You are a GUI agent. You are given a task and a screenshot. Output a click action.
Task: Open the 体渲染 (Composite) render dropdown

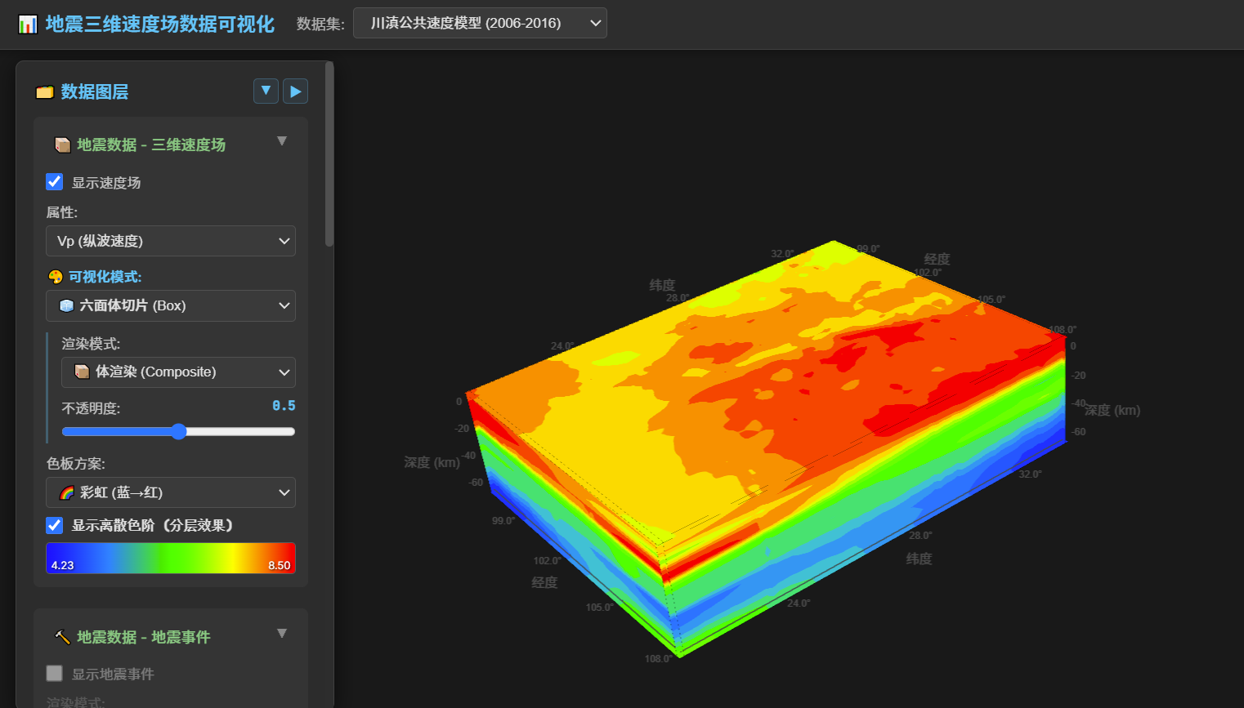point(178,372)
